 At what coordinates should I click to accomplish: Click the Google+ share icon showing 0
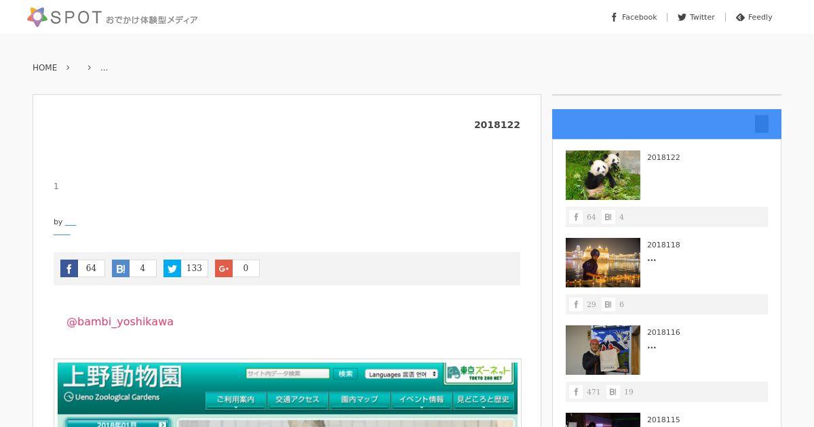(224, 268)
